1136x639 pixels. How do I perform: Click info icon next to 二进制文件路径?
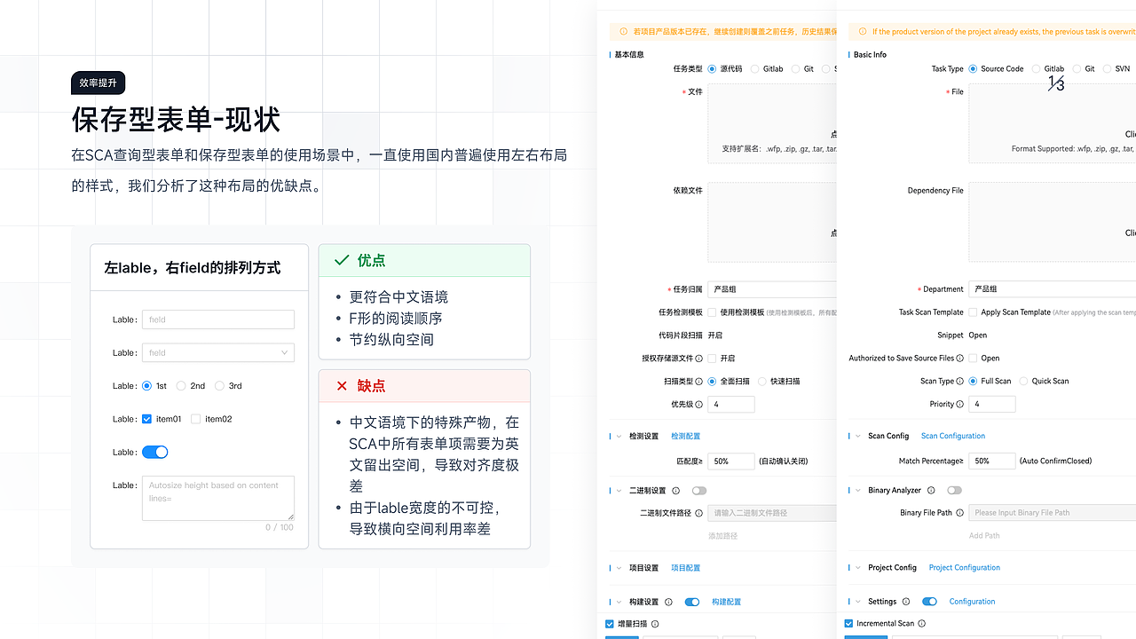[x=699, y=513]
